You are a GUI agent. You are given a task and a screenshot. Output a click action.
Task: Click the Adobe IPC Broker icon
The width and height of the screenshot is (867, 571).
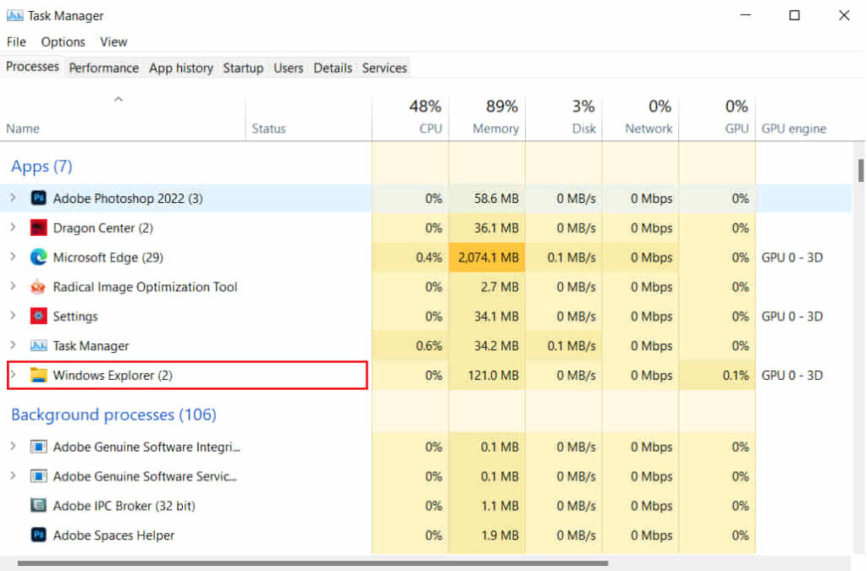point(38,505)
